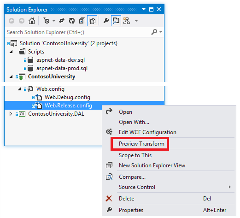Click the Home icon in Solution Explorer toolbar
Image resolution: width=240 pixels, height=218 pixels.
(32, 21)
